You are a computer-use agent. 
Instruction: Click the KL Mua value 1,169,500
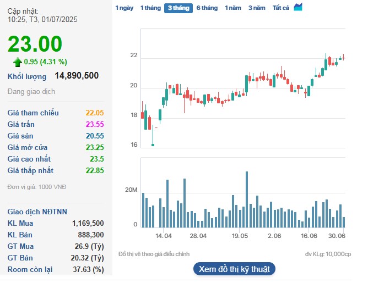tap(88, 223)
